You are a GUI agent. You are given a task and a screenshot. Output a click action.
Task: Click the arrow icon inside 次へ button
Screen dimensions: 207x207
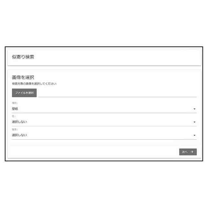coord(192,152)
